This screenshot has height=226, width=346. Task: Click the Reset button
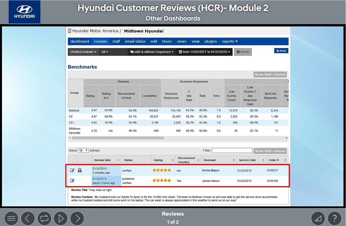point(243,52)
